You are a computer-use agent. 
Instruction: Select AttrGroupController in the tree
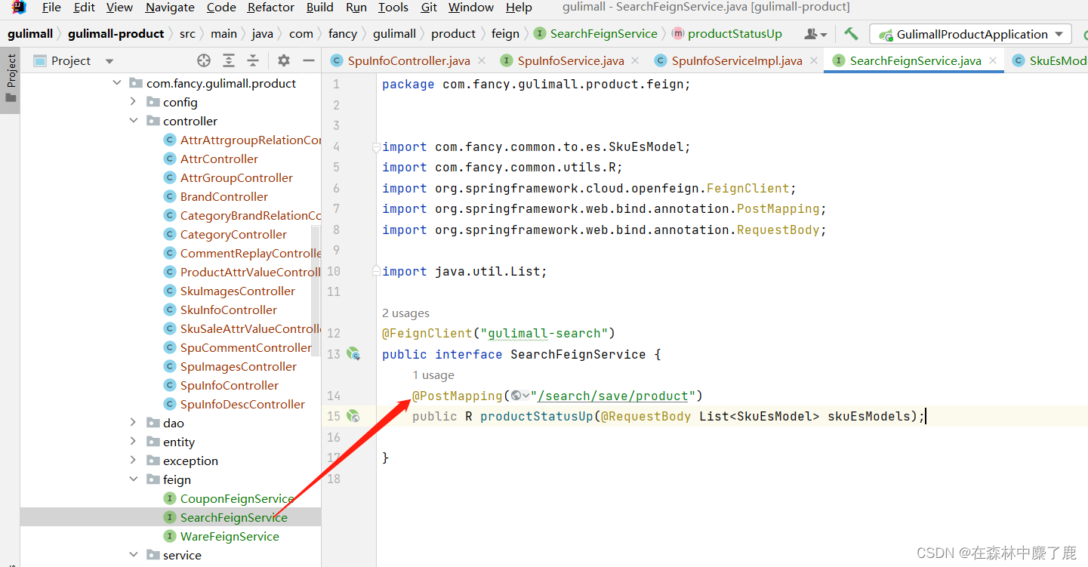236,177
